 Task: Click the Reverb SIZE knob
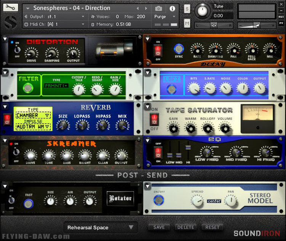pyautogui.click(x=63, y=125)
